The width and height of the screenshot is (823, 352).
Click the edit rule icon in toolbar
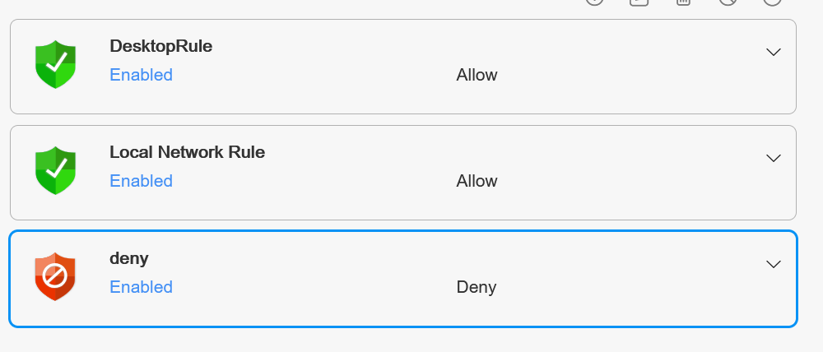pyautogui.click(x=639, y=2)
